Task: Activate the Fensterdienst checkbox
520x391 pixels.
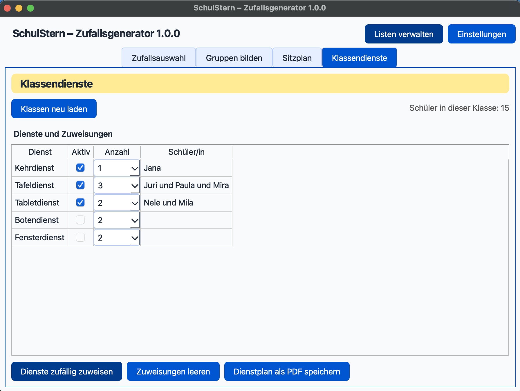Action: [x=80, y=237]
